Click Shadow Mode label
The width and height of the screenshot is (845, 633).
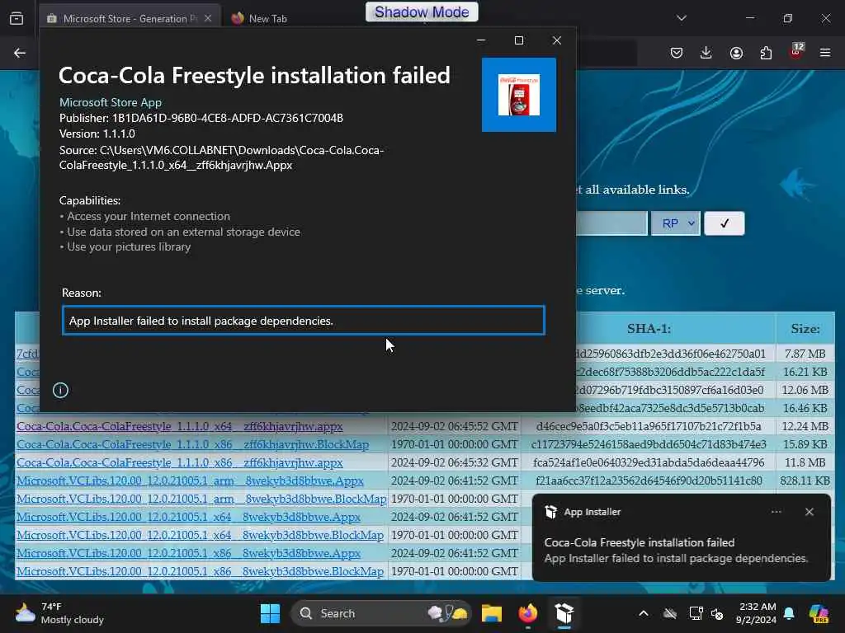pos(422,12)
